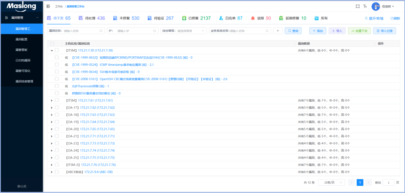Viewport: 405px width, 193px height.
Task: Click search icon in 漏洞名称 field
Action: coord(101,31)
